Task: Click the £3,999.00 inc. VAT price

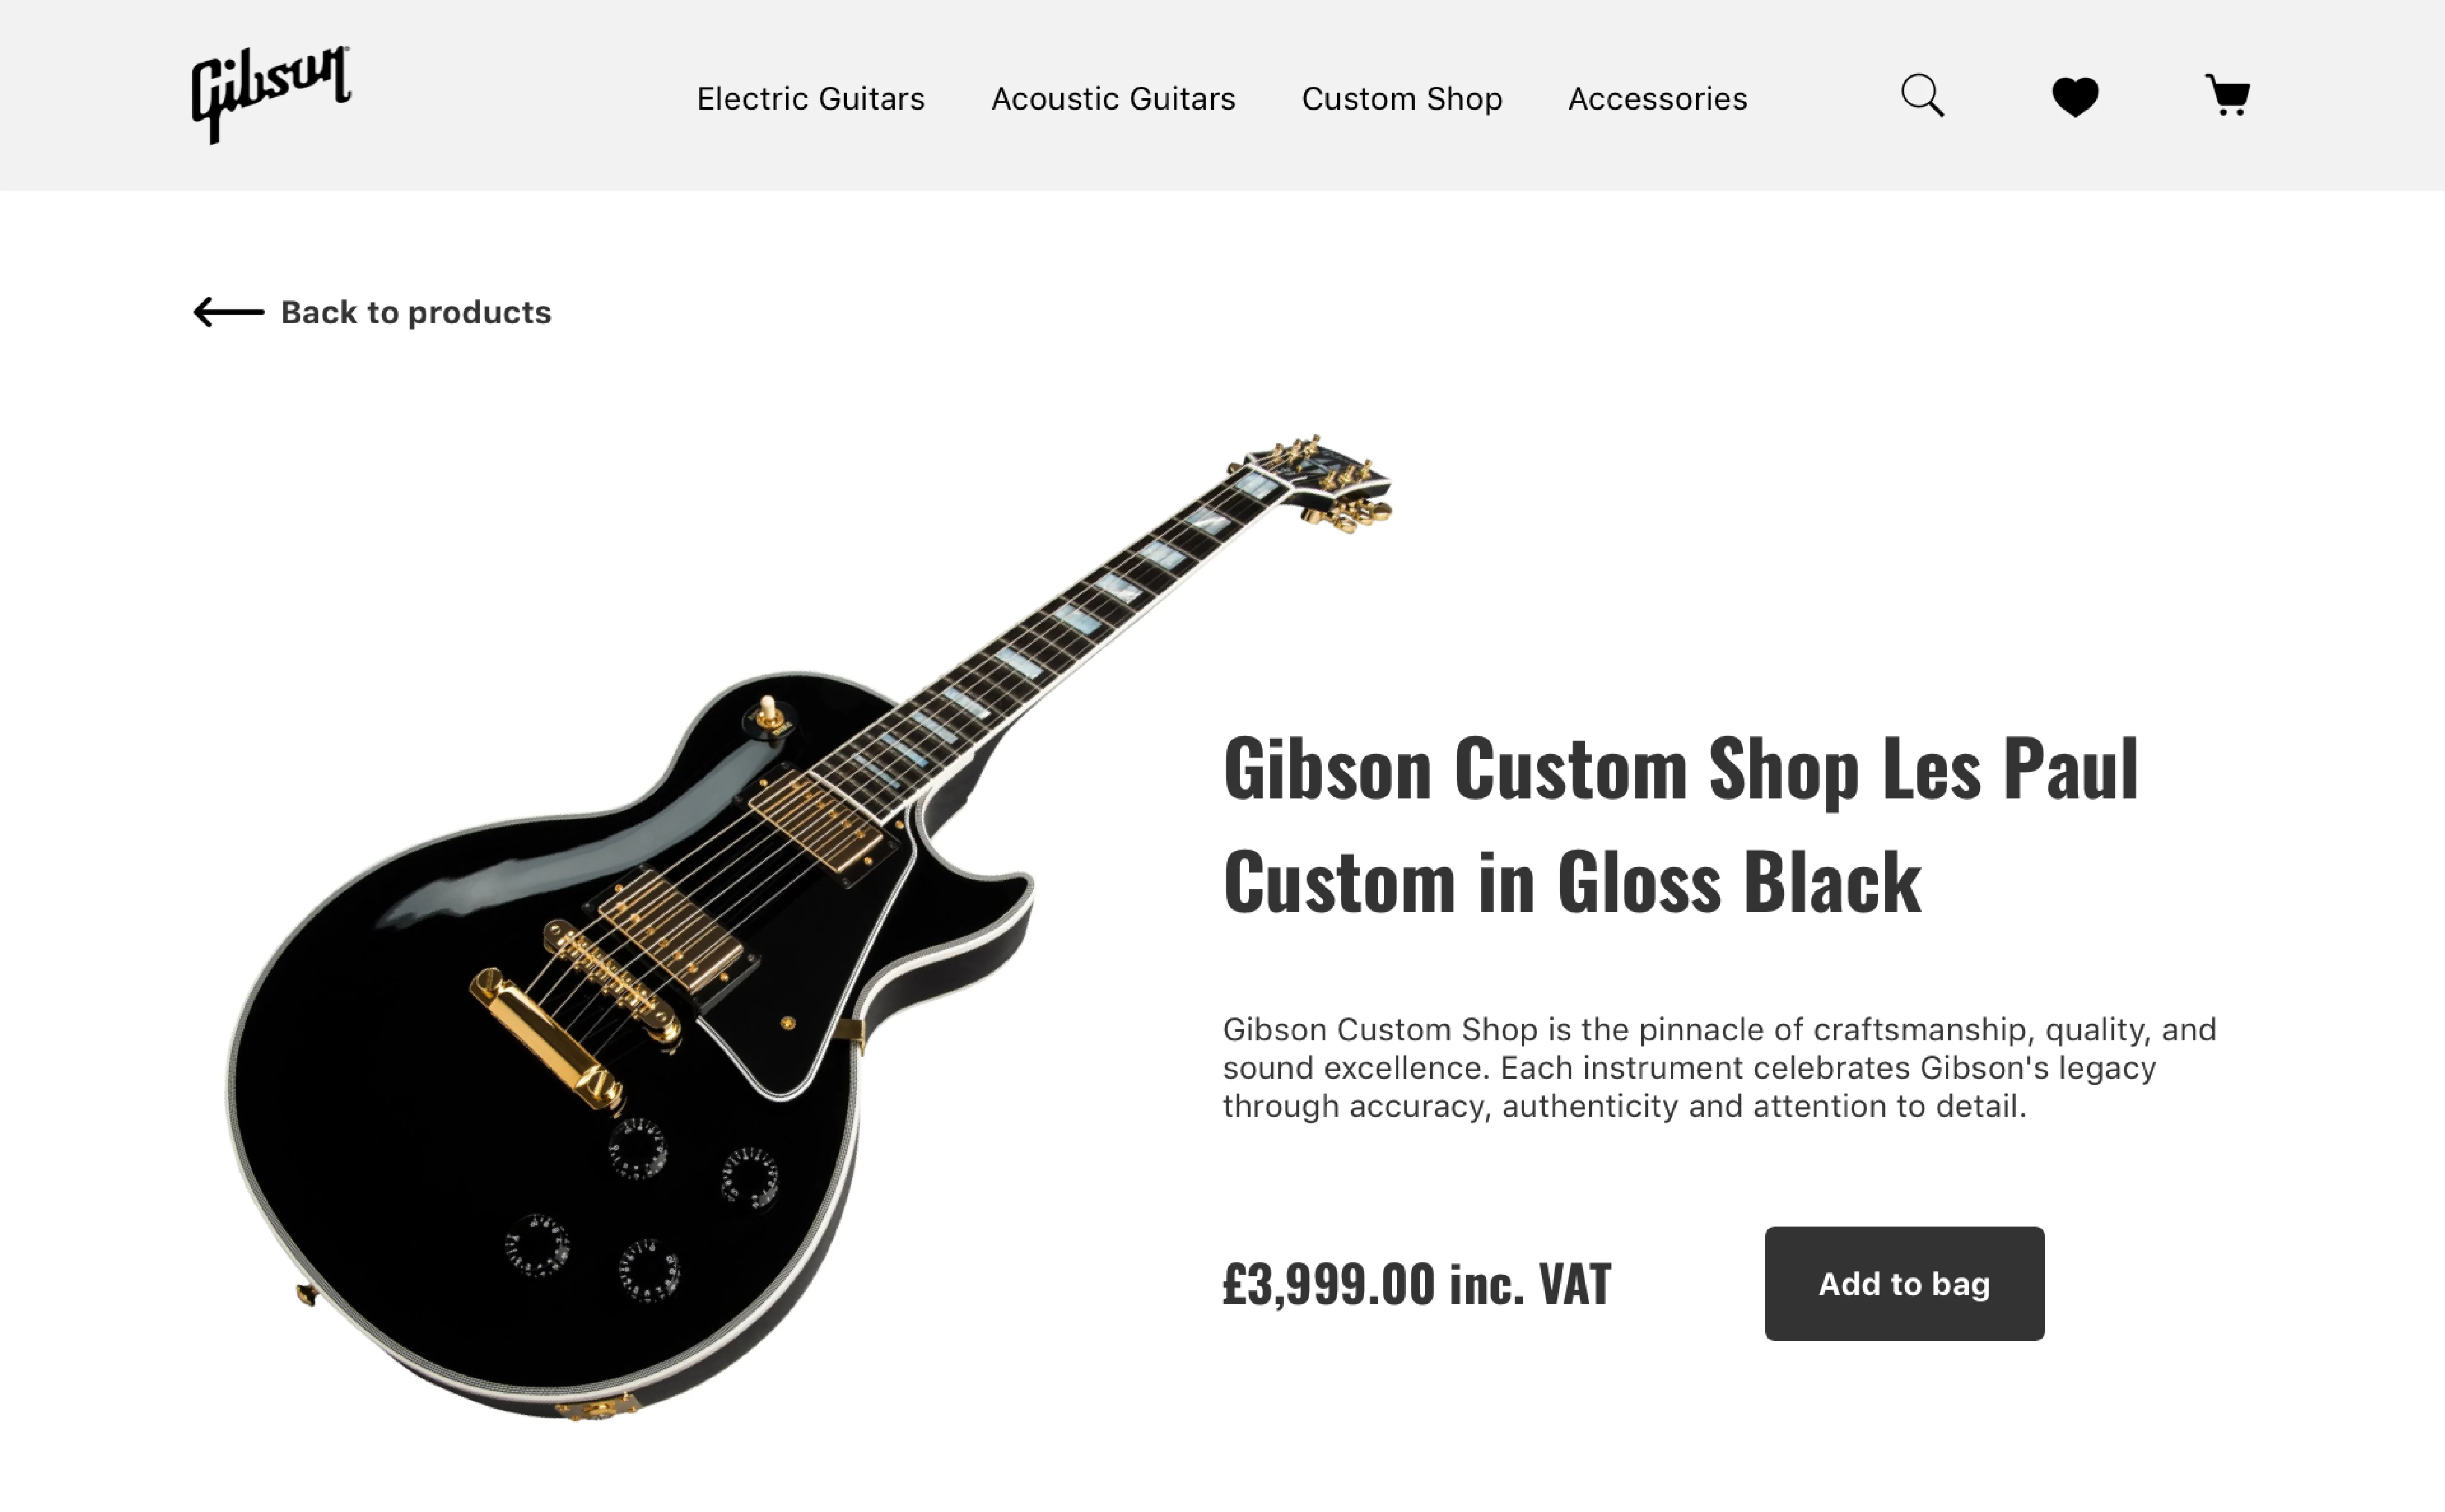Action: click(1416, 1284)
